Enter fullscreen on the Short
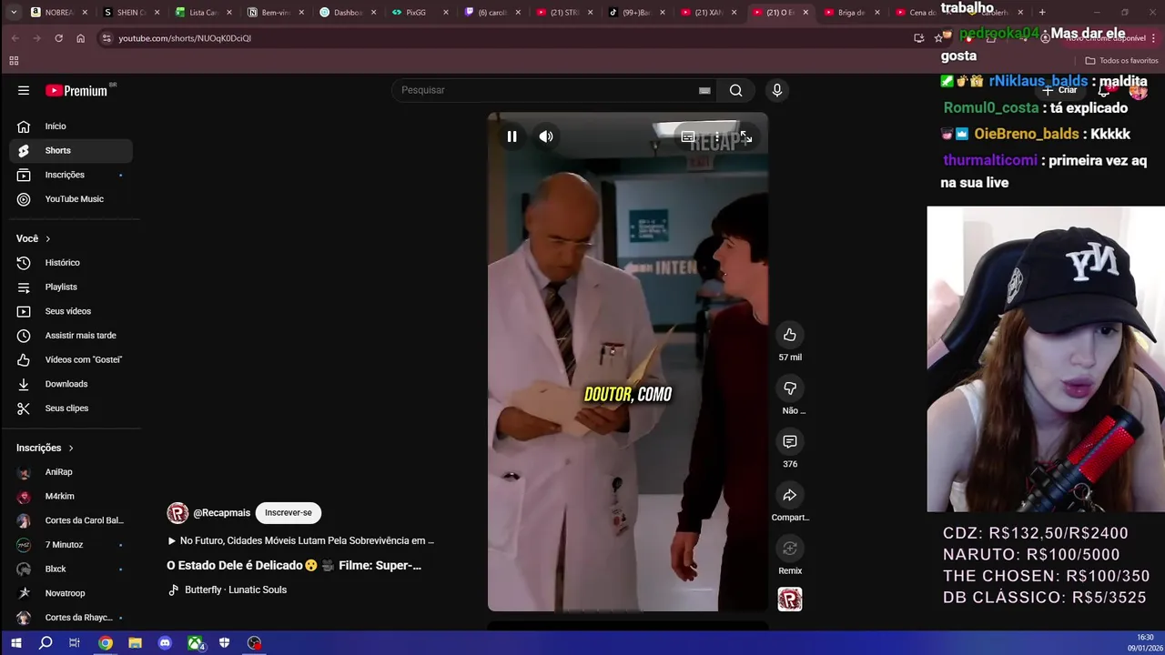Viewport: 1165px width, 655px height. pyautogui.click(x=745, y=137)
